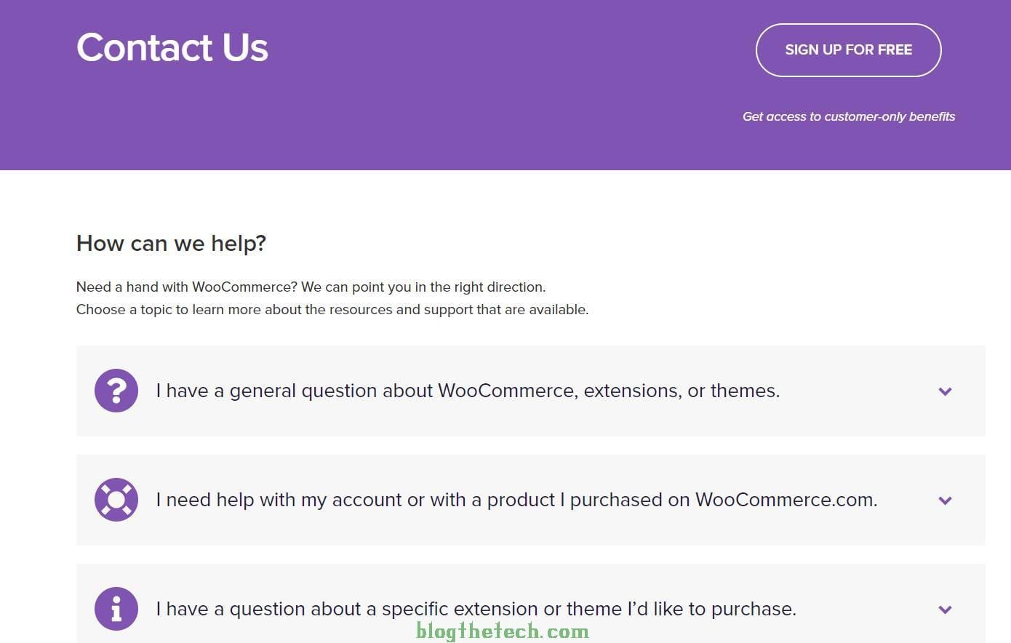Click the question mark icon

coord(116,391)
